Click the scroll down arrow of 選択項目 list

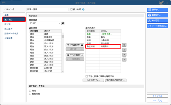pyautogui.click(x=63, y=72)
